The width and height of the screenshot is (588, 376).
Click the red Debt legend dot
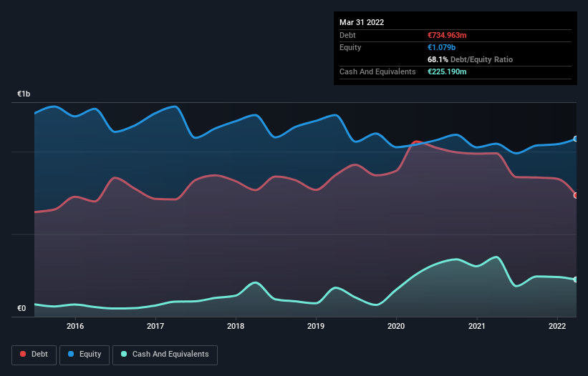(23, 354)
